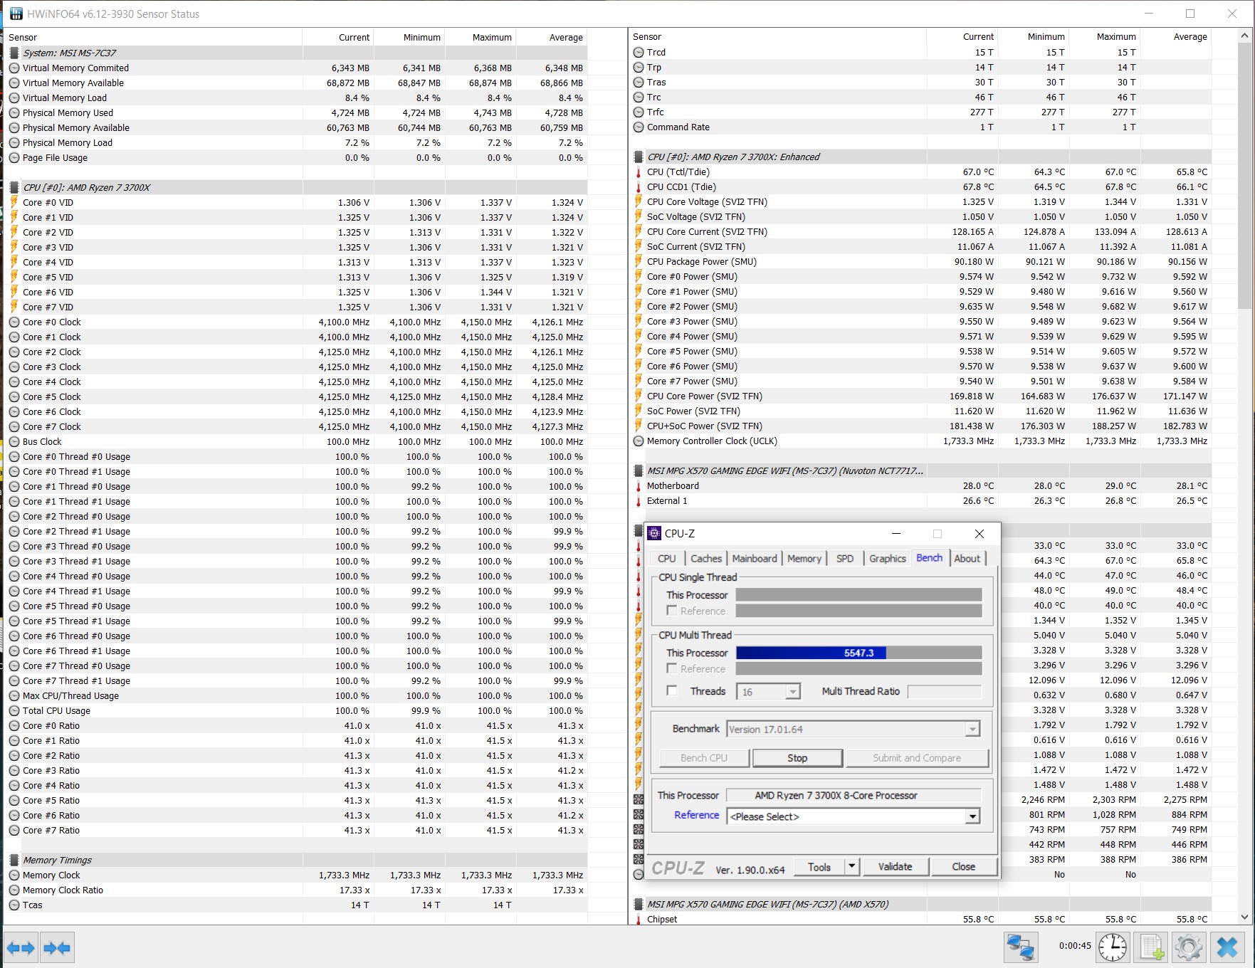Screen dimensions: 1255x968
Task: Click the right panel scrollbar up arrow
Action: tap(1244, 35)
